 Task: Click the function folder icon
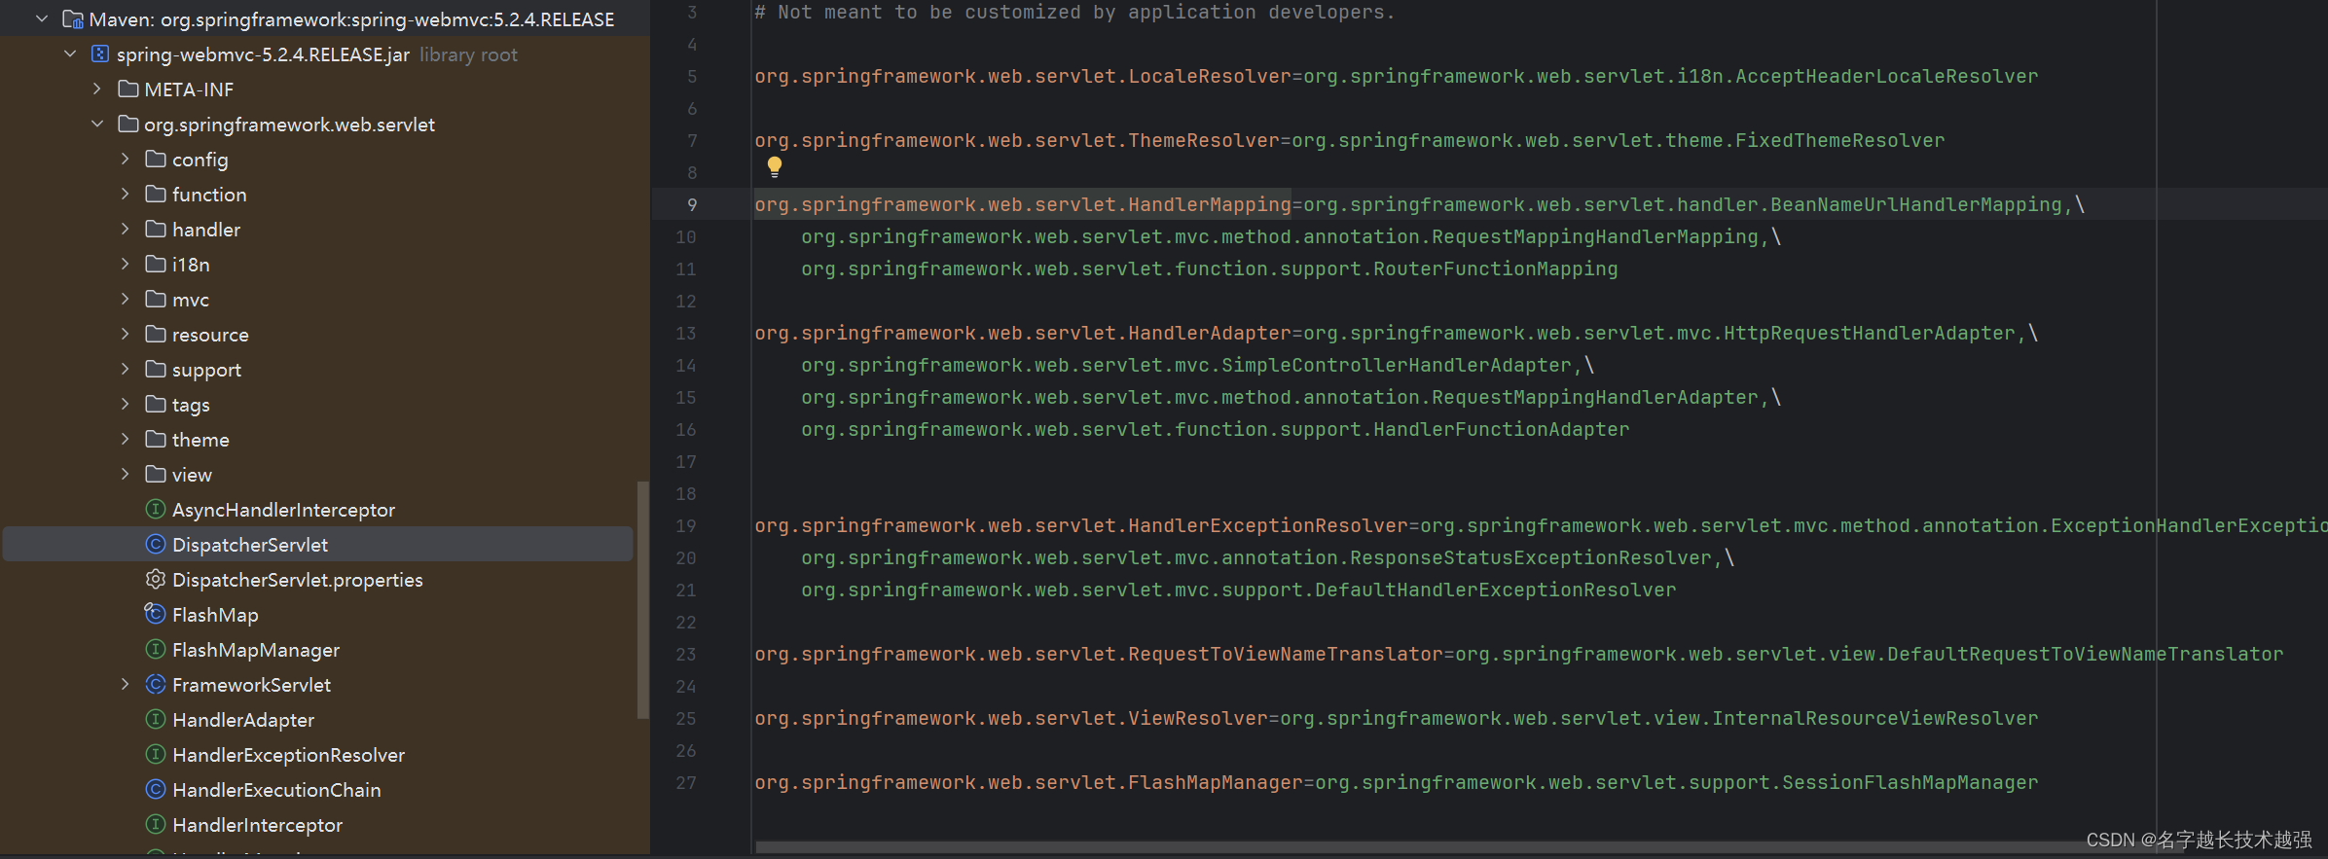click(156, 195)
